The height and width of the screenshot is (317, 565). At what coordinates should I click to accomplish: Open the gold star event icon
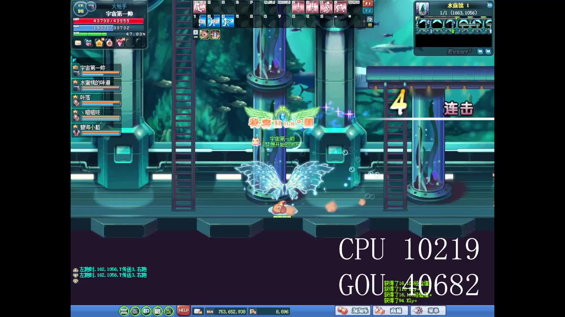pos(99,43)
